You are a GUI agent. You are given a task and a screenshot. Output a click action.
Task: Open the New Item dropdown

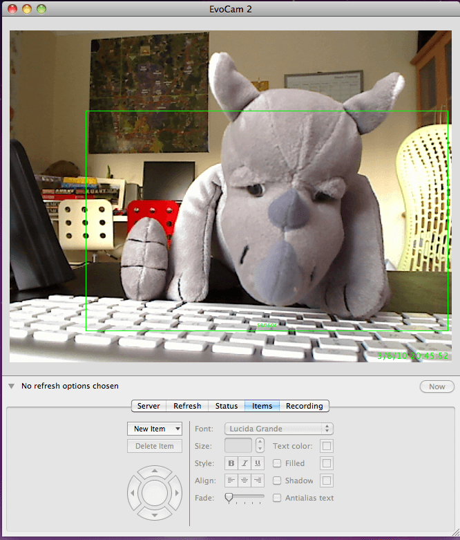coord(155,429)
